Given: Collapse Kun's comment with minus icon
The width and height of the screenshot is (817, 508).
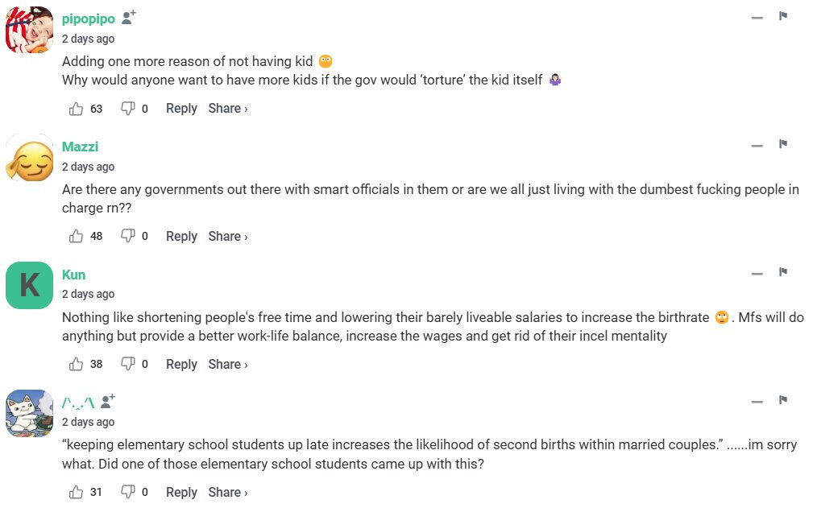Looking at the screenshot, I should [757, 274].
